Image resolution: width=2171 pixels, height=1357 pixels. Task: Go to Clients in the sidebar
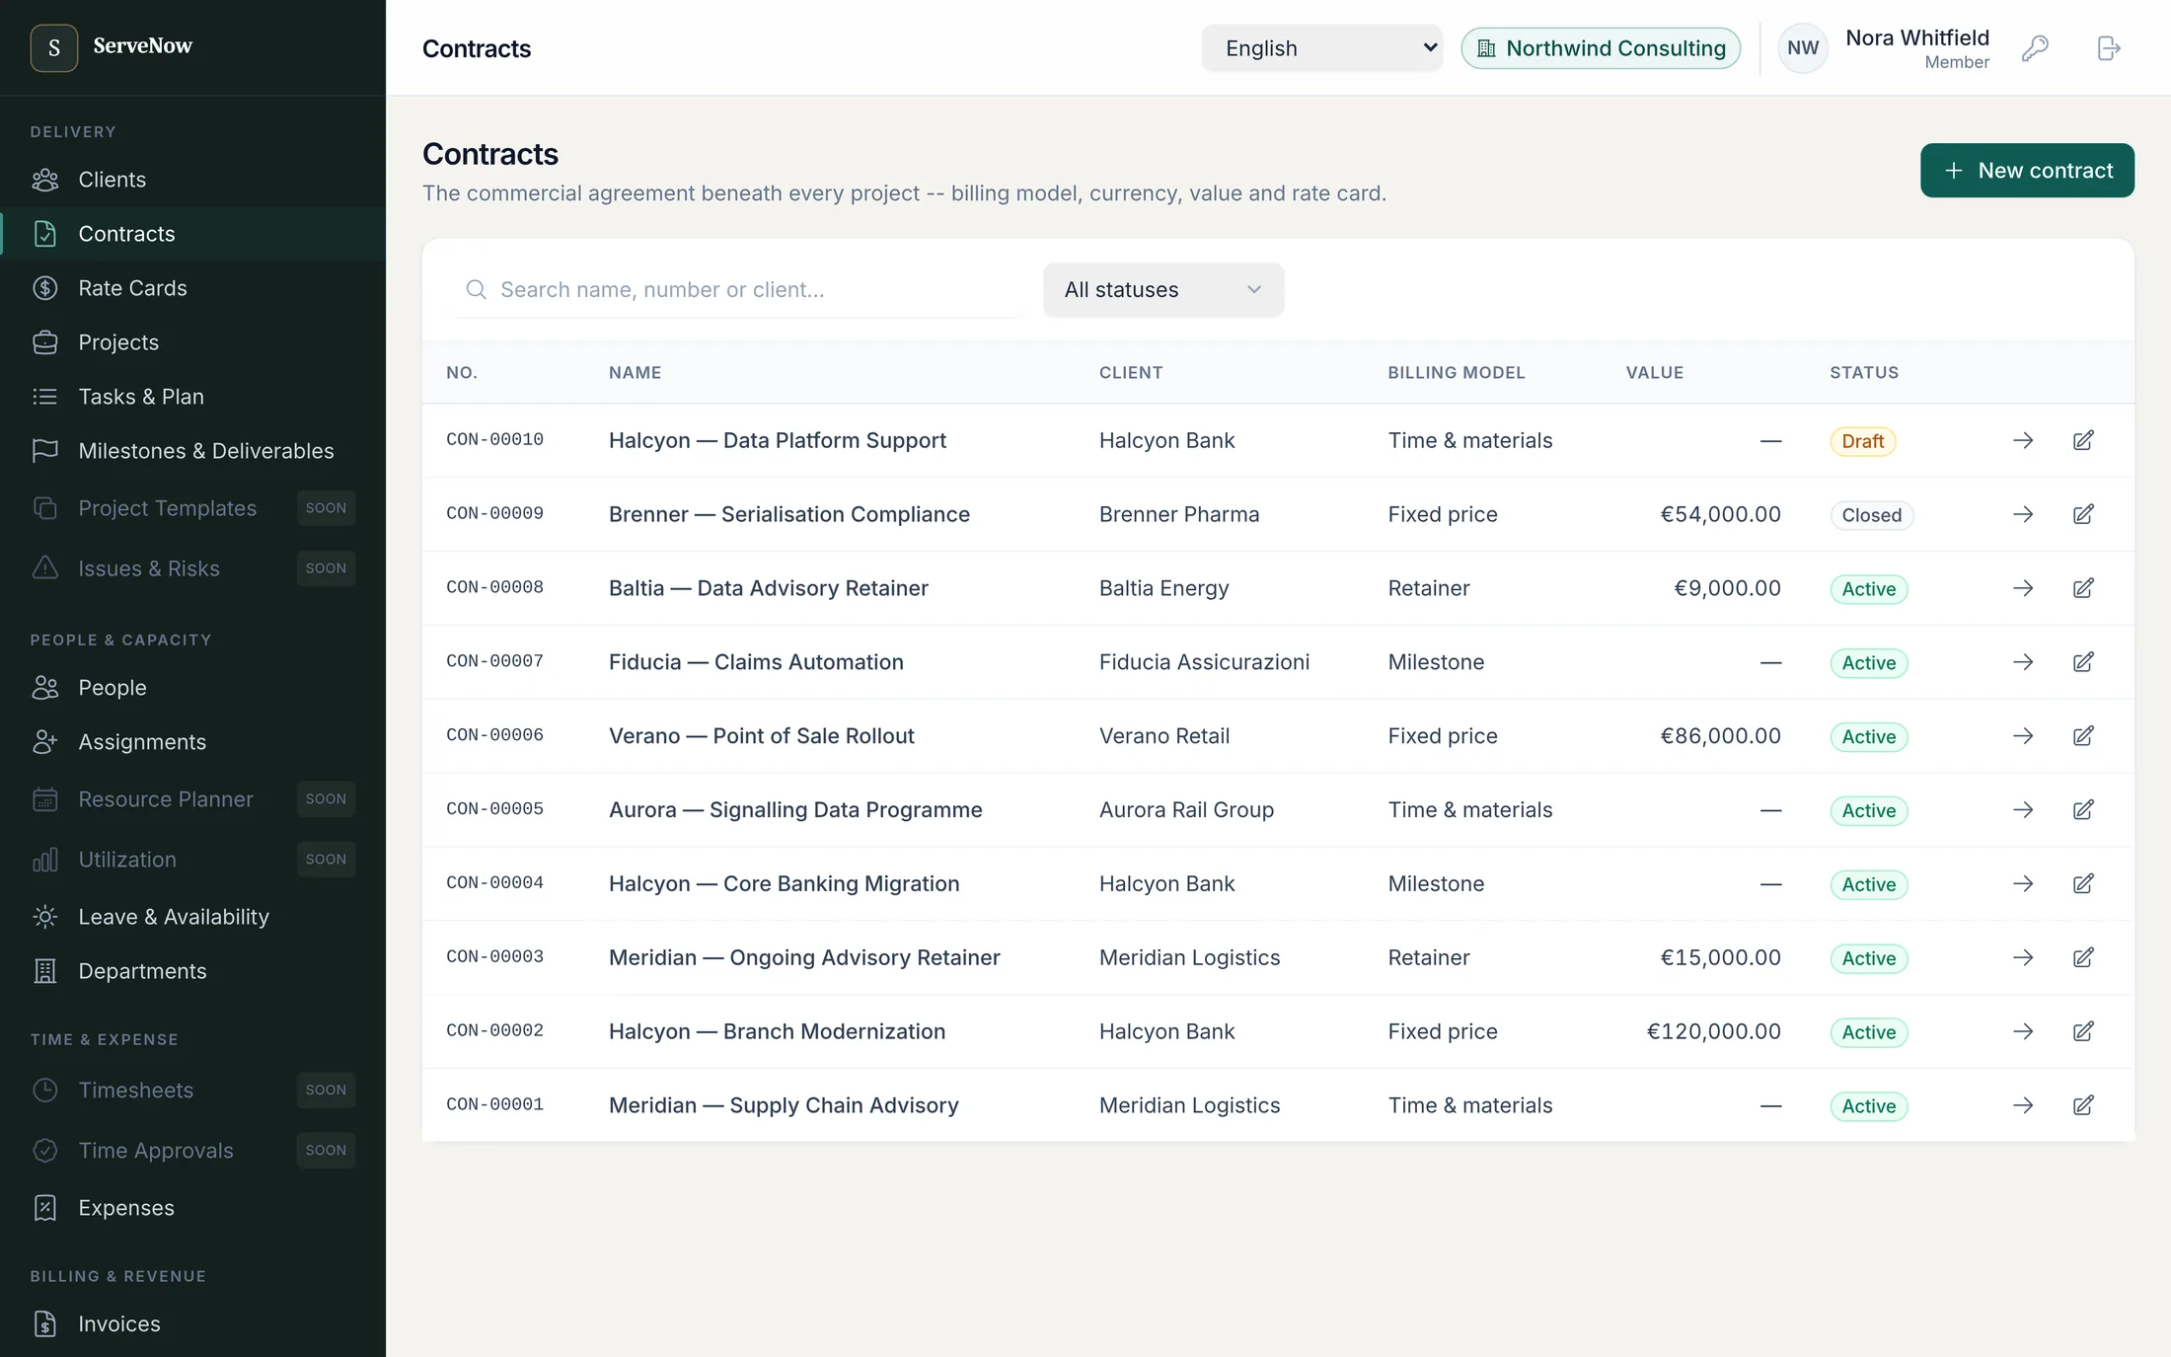click(193, 180)
